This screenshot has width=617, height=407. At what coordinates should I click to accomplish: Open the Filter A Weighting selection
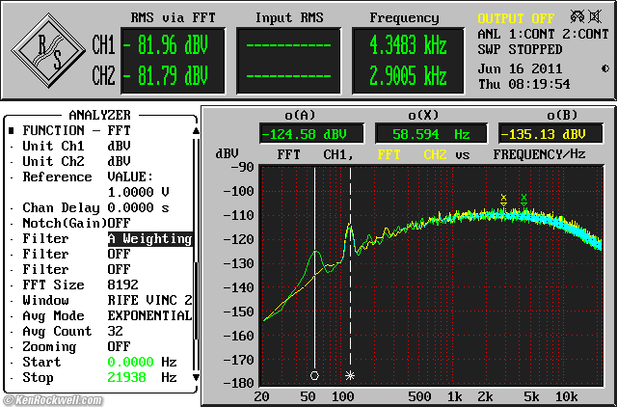point(148,238)
